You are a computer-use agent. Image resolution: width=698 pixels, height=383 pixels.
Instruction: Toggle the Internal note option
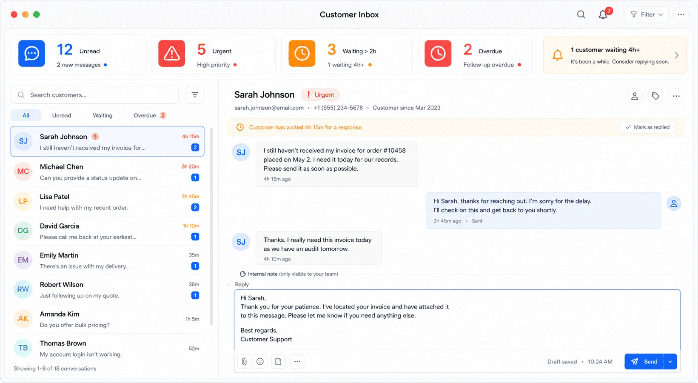click(289, 274)
